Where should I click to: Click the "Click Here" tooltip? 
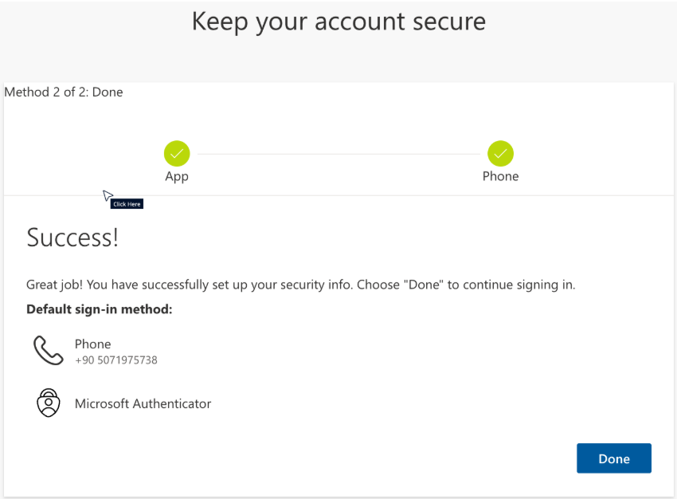(127, 204)
